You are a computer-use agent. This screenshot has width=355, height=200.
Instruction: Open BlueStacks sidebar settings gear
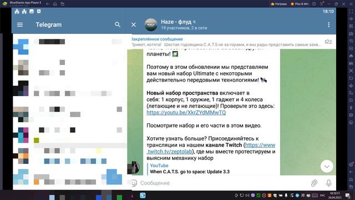click(x=351, y=164)
